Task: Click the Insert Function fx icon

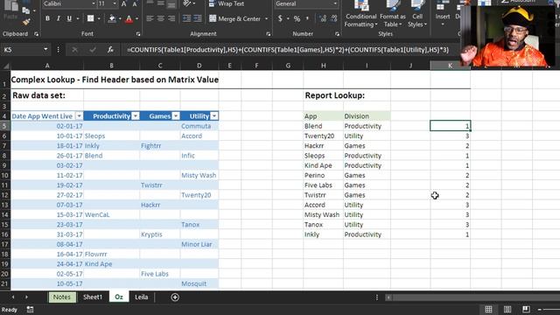Action: click(110, 50)
